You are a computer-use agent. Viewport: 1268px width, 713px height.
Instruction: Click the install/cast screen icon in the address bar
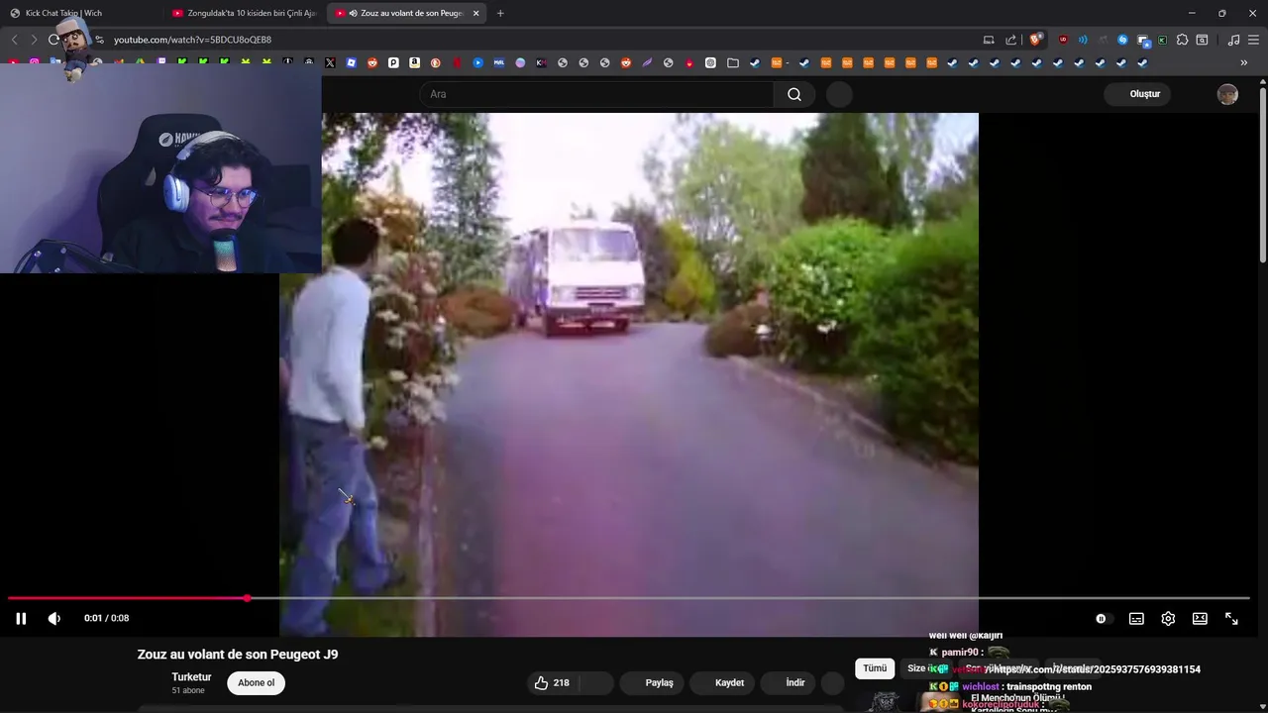point(989,40)
